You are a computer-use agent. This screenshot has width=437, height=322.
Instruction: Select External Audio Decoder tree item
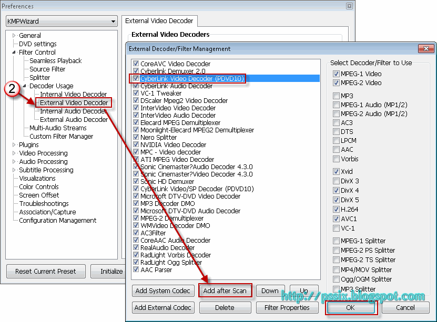74,119
